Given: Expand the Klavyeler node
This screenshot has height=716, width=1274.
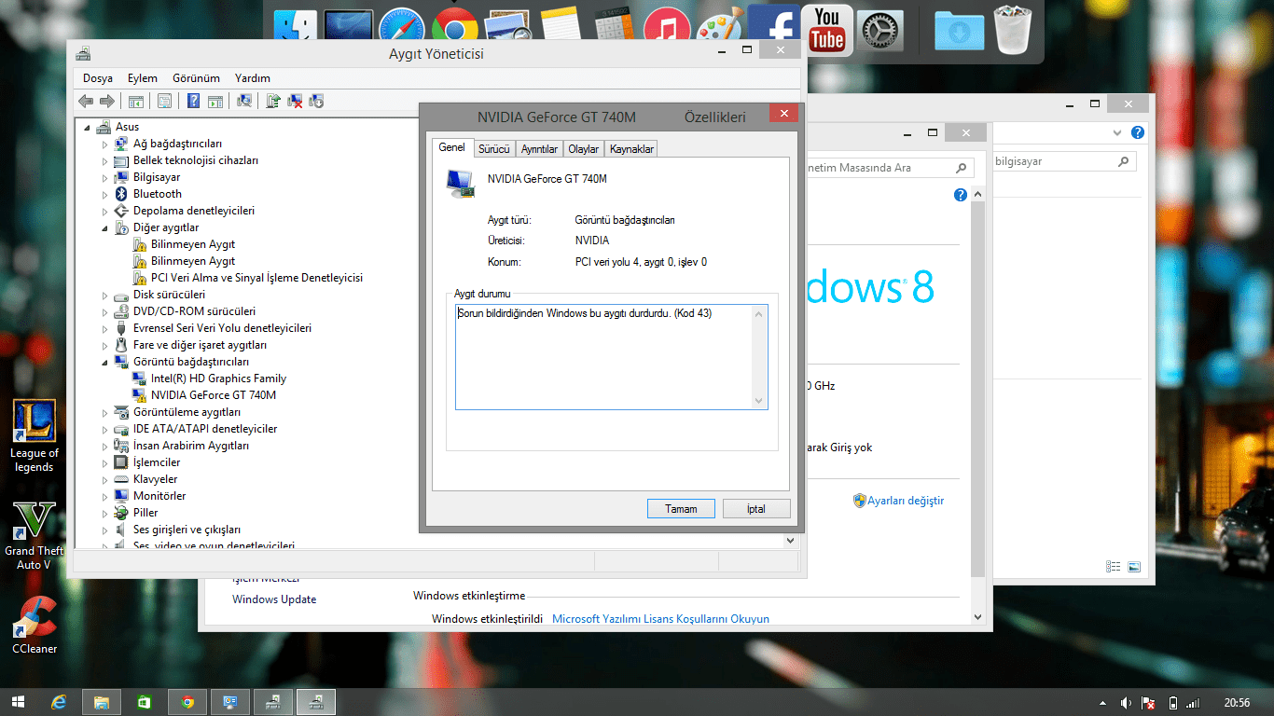Looking at the screenshot, I should click(105, 479).
